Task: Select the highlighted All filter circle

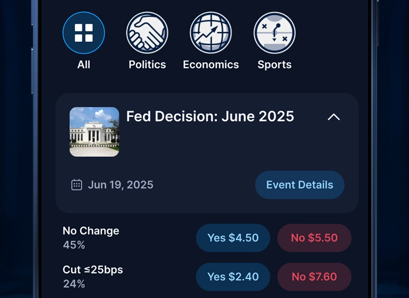Action: click(x=83, y=33)
